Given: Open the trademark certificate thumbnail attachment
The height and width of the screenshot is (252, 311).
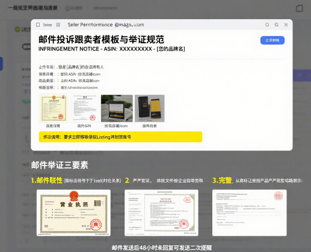Looking at the screenshot, I should coord(54,108).
